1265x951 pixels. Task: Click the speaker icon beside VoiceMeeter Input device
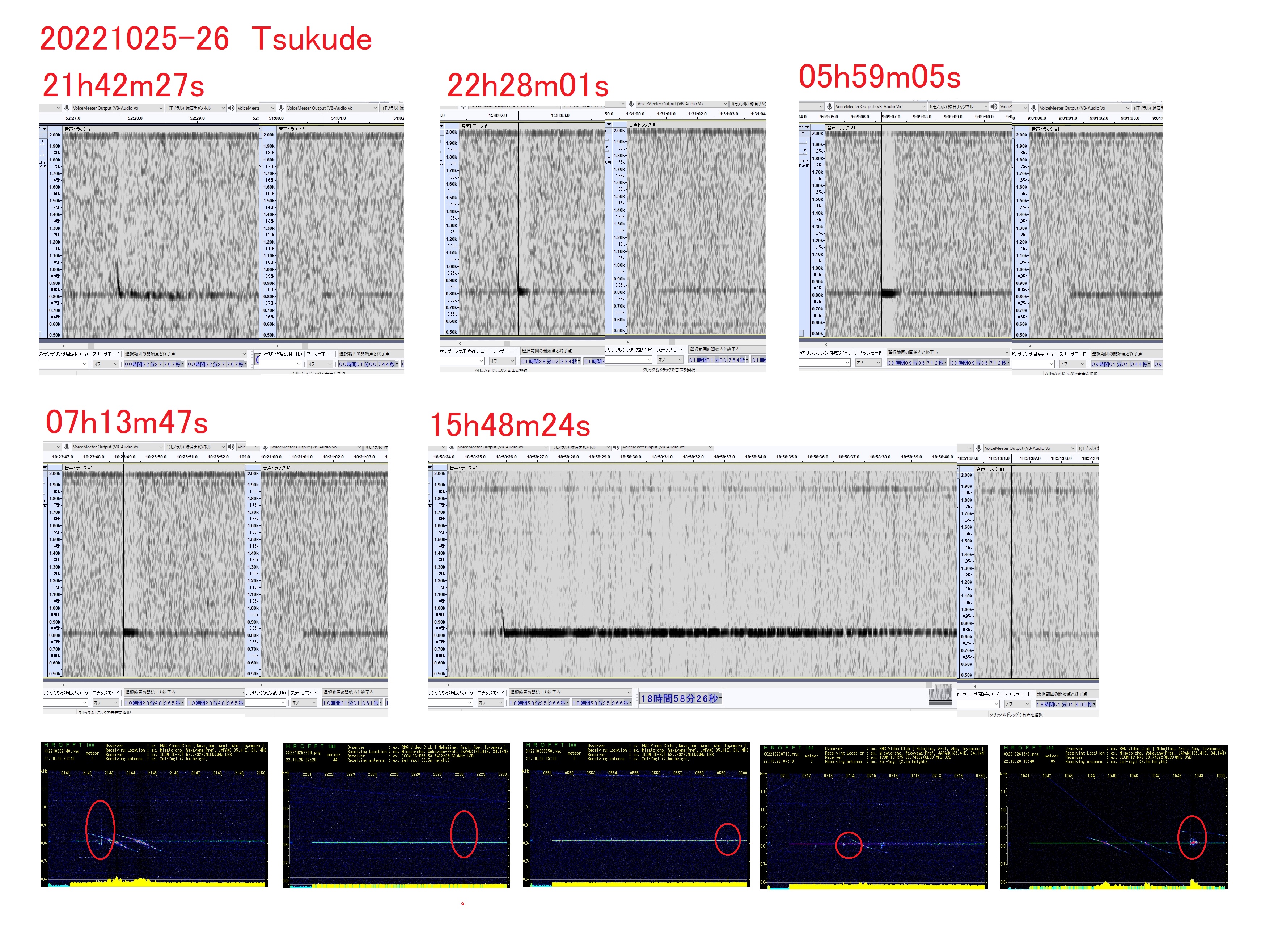coord(616,447)
